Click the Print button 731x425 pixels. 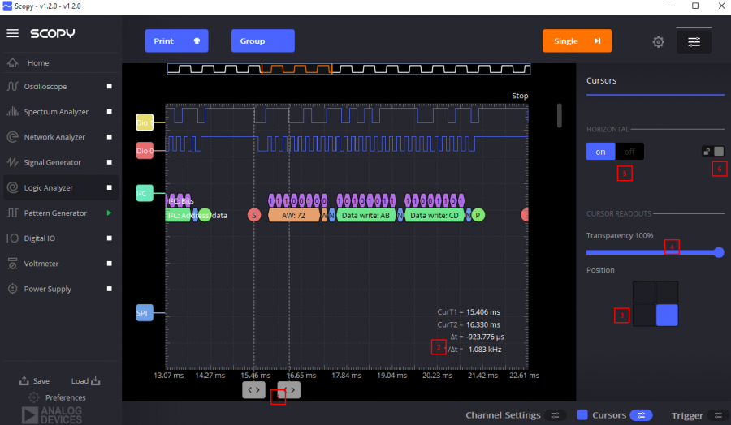(176, 41)
